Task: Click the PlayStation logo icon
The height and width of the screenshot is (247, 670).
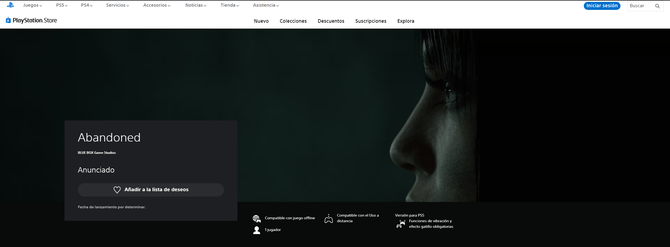Action: pyautogui.click(x=10, y=5)
